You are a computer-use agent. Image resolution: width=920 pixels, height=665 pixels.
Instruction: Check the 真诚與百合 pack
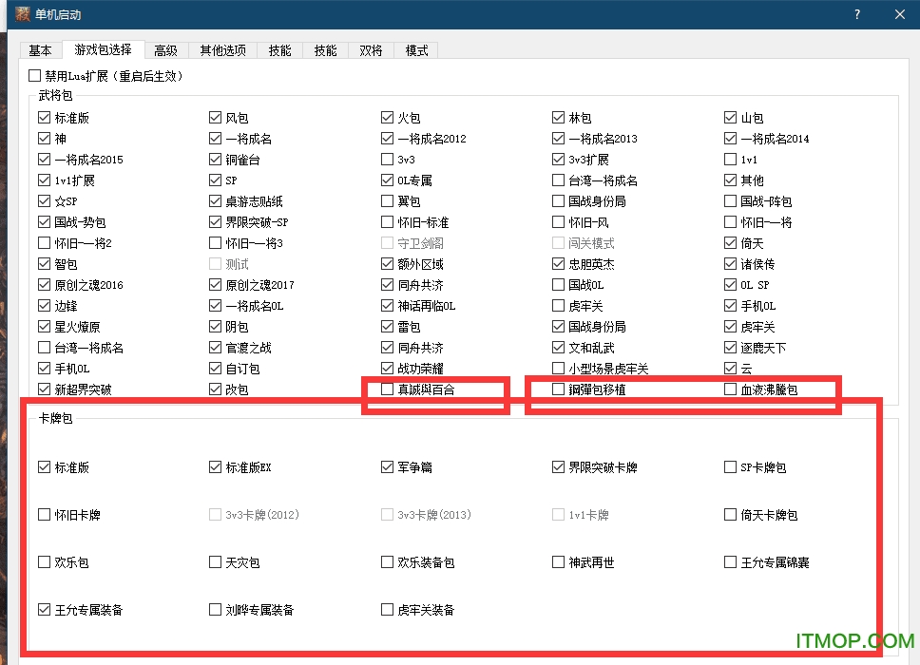point(387,389)
